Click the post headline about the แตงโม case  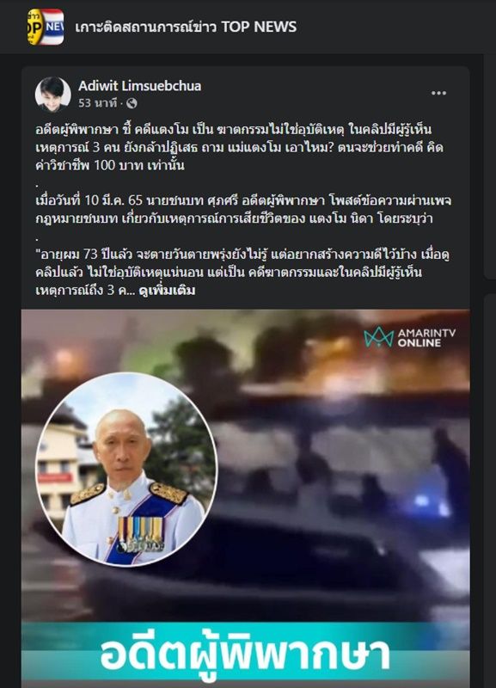240,147
